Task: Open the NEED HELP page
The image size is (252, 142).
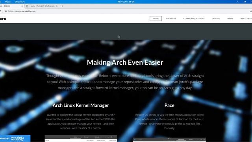Action: coord(246,19)
